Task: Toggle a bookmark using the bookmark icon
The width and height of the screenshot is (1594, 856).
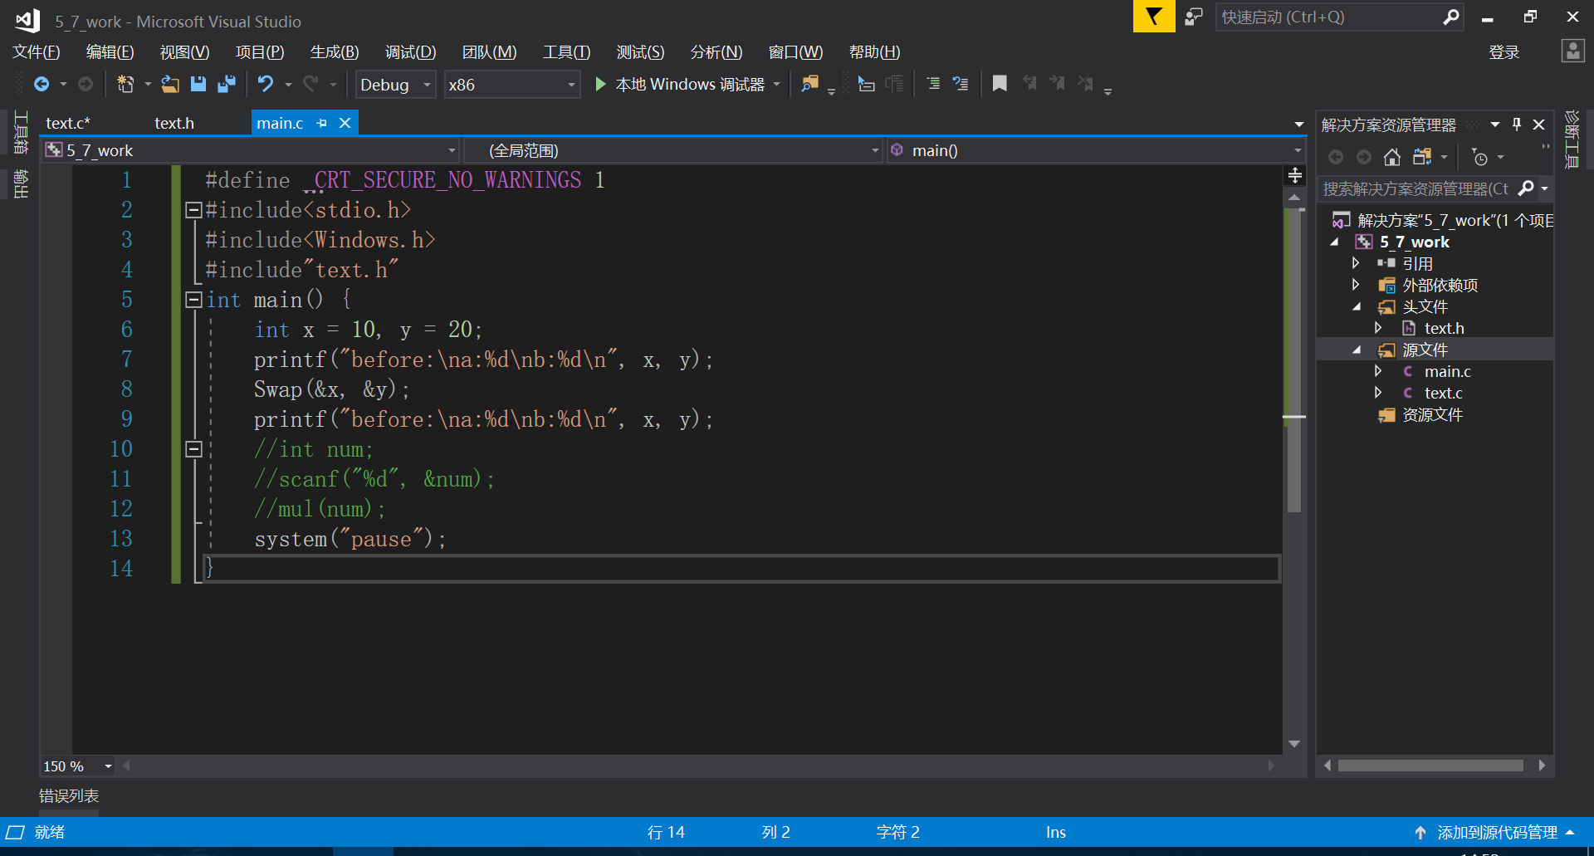Action: coord(999,84)
